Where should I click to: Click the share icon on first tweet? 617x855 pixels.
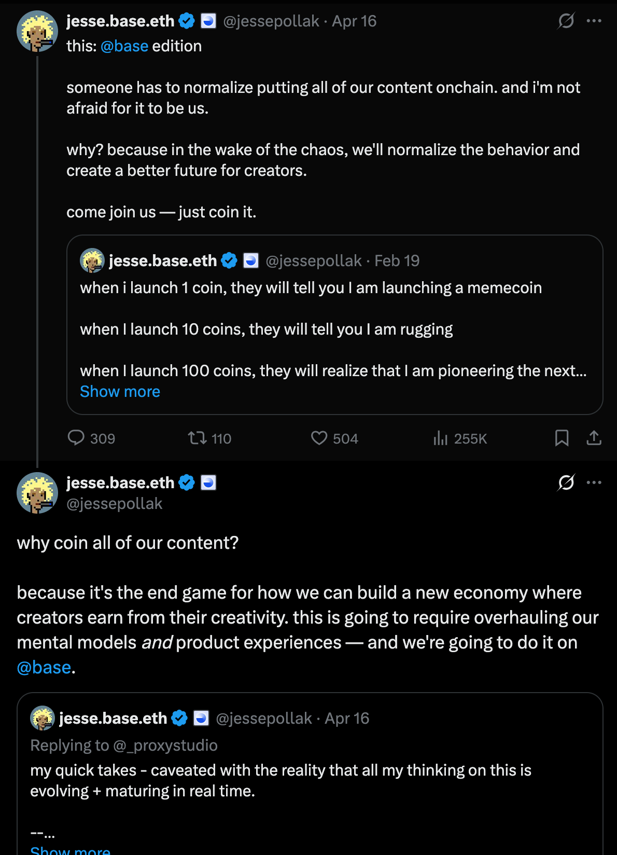click(x=594, y=438)
